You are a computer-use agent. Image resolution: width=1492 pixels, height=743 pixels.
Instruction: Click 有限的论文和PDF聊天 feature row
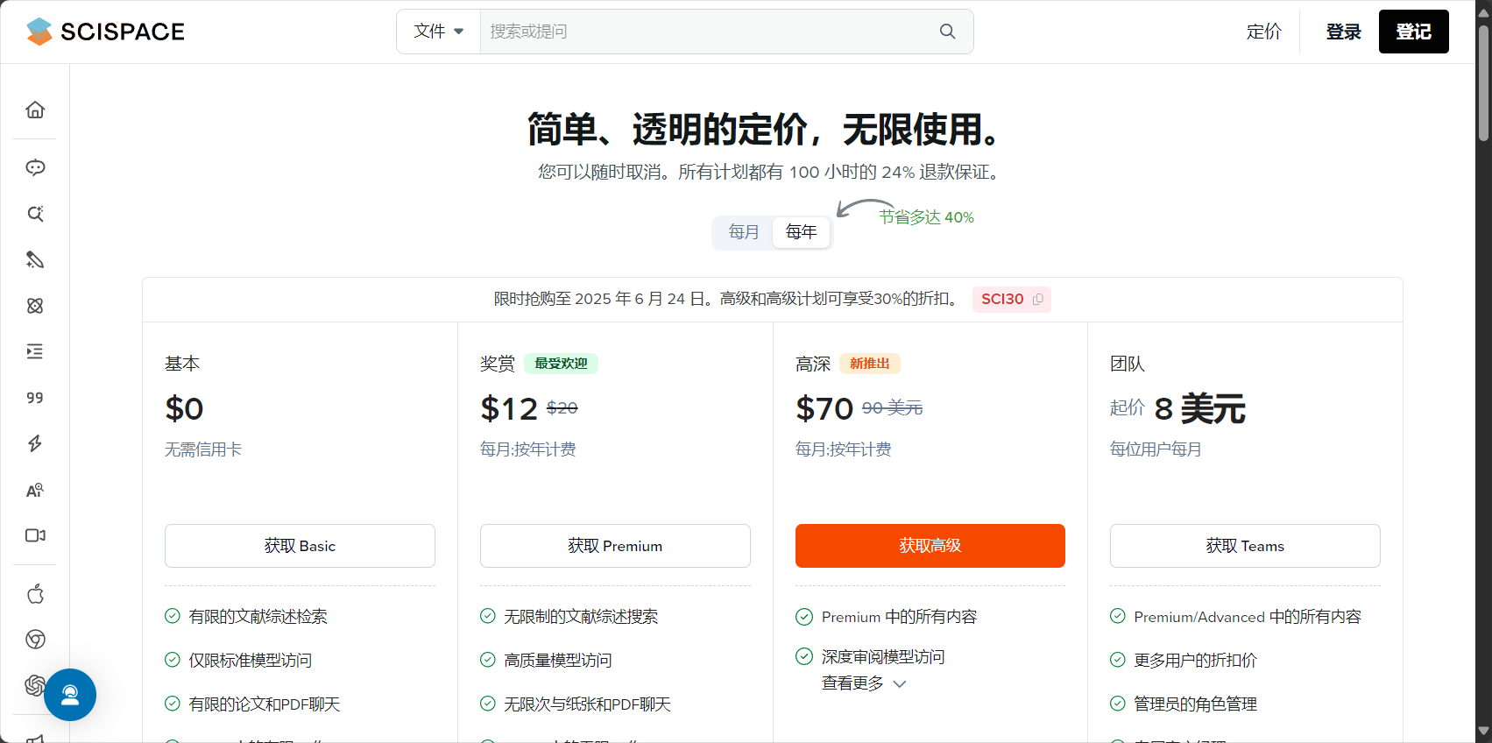point(252,704)
